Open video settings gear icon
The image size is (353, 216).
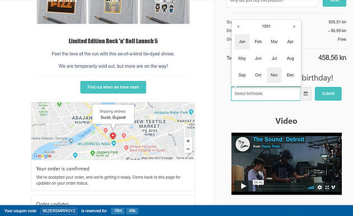(x=319, y=187)
